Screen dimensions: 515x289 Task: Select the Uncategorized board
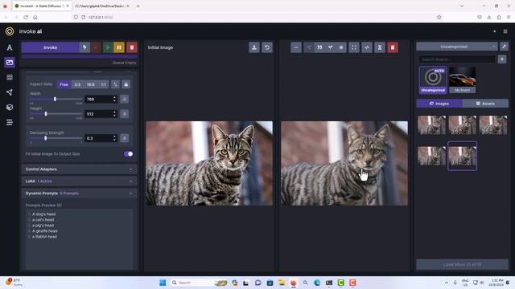tap(433, 80)
